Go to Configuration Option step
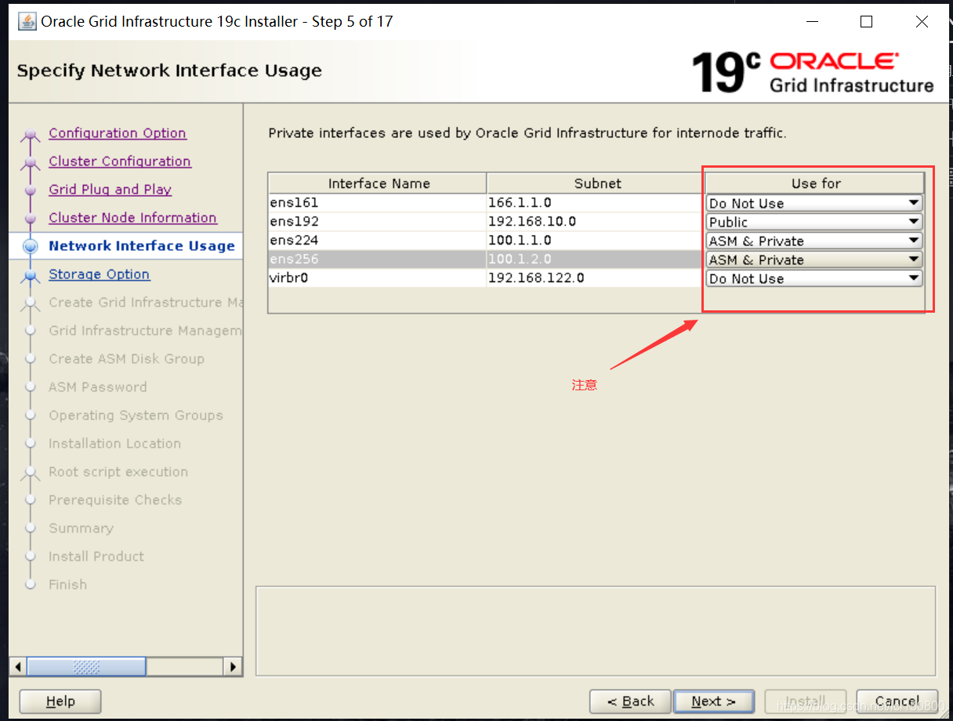This screenshot has height=721, width=953. click(x=118, y=133)
